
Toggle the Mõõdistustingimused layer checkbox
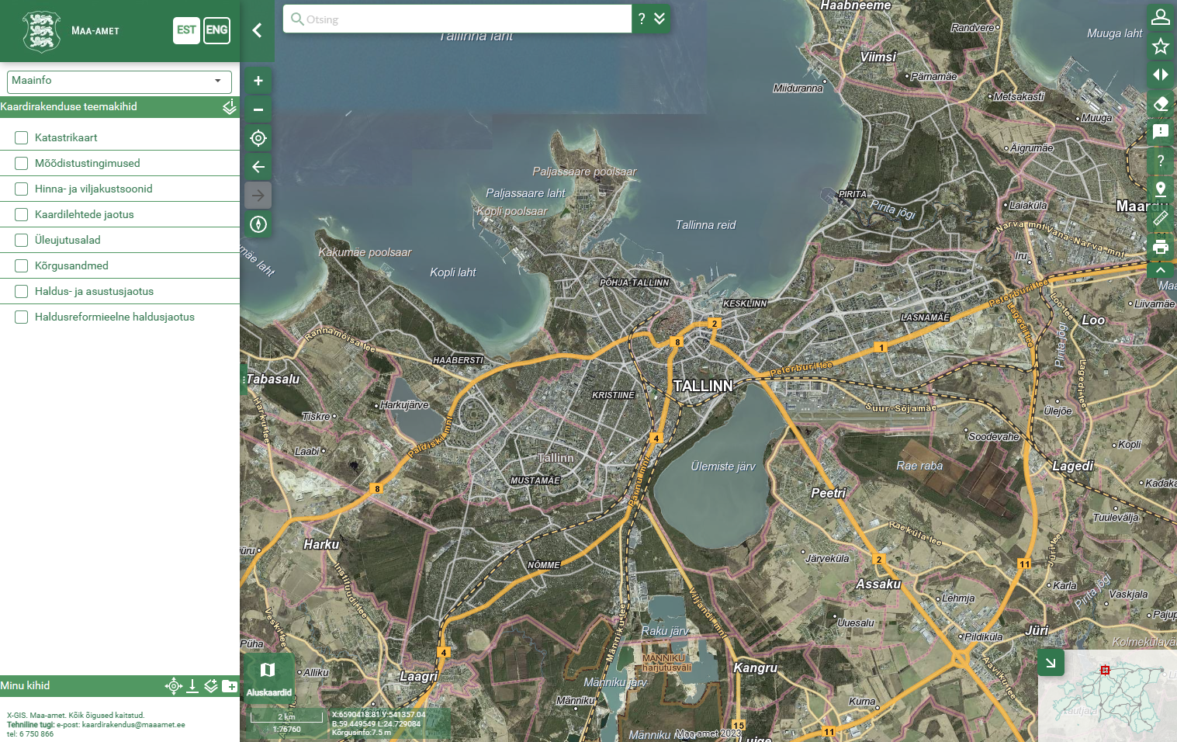pyautogui.click(x=22, y=163)
